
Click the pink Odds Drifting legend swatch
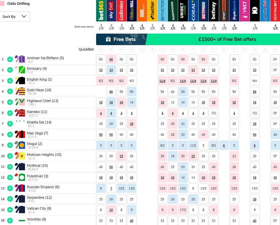pyautogui.click(x=2, y=4)
